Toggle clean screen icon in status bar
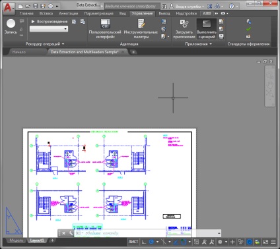The height and width of the screenshot is (249, 280). pos(265,242)
